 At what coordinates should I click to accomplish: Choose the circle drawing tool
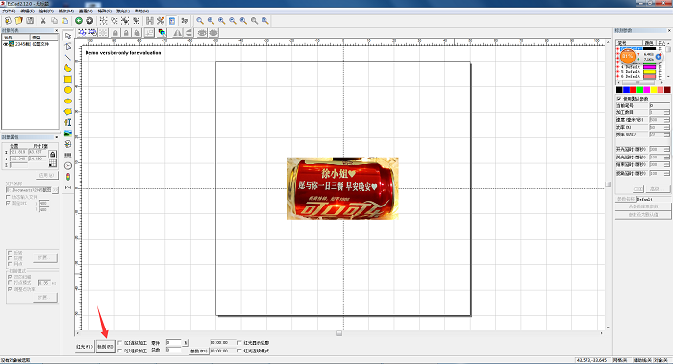click(68, 90)
